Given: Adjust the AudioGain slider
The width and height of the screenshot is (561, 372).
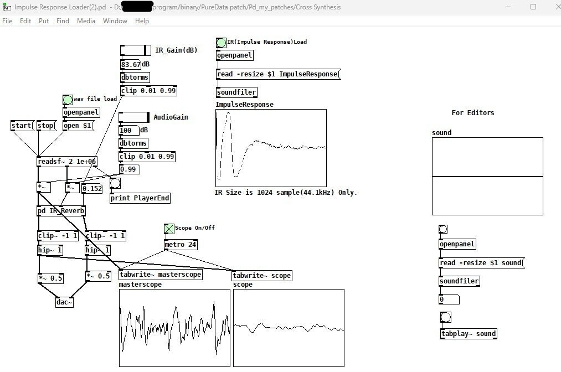Looking at the screenshot, I should click(x=133, y=117).
